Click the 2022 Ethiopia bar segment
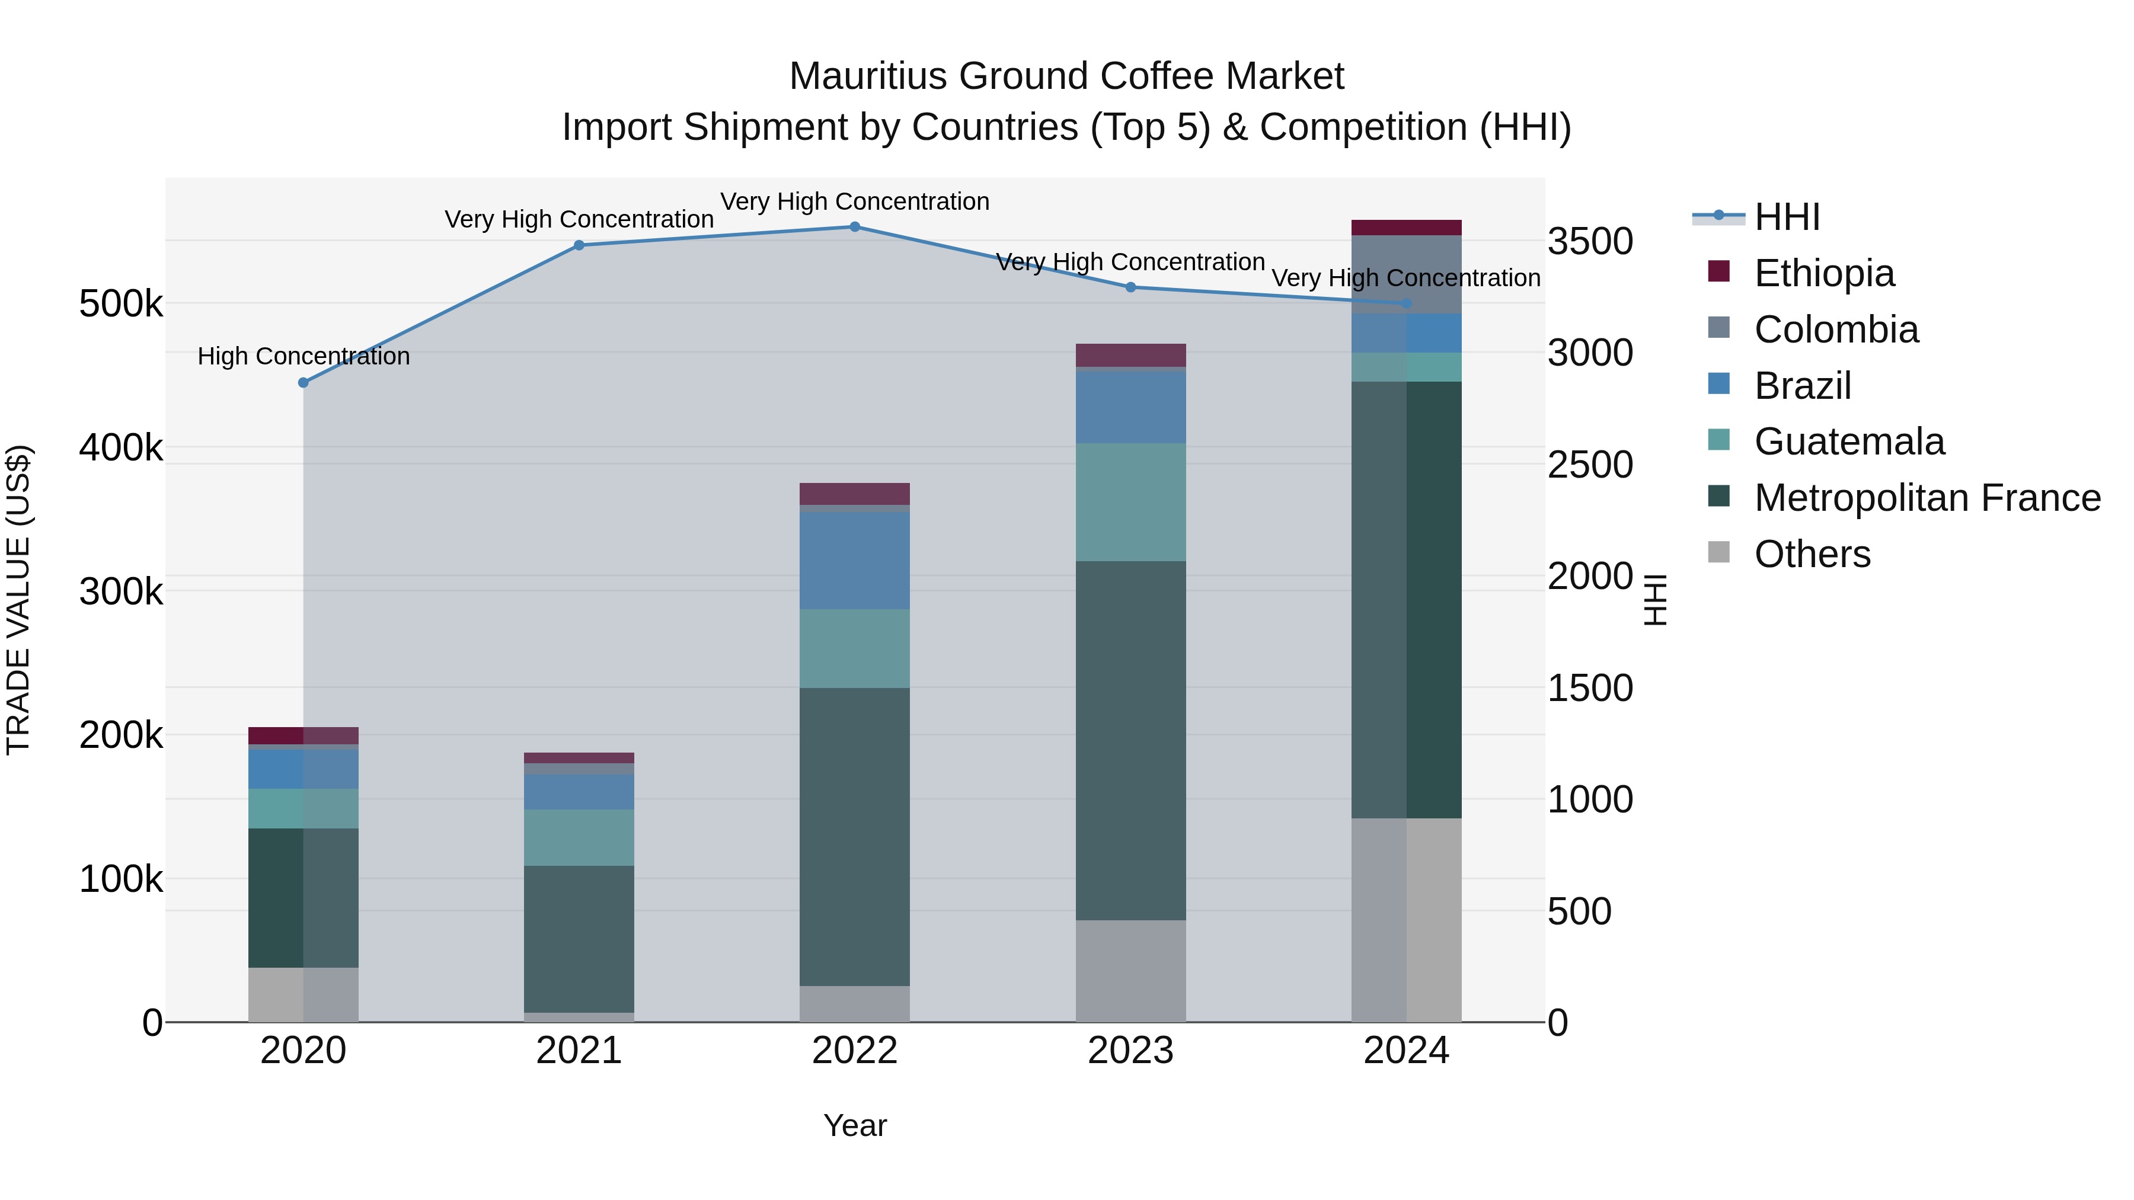The image size is (2134, 1200). coord(855,494)
